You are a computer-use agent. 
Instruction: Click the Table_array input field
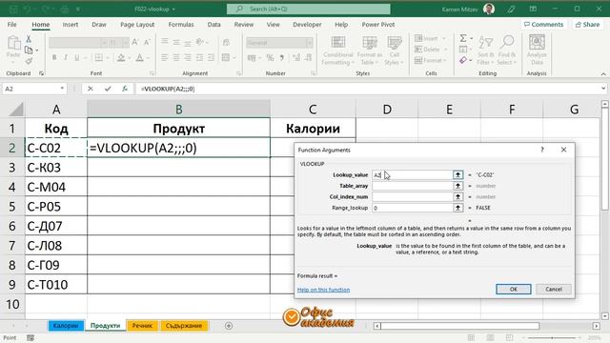point(413,186)
